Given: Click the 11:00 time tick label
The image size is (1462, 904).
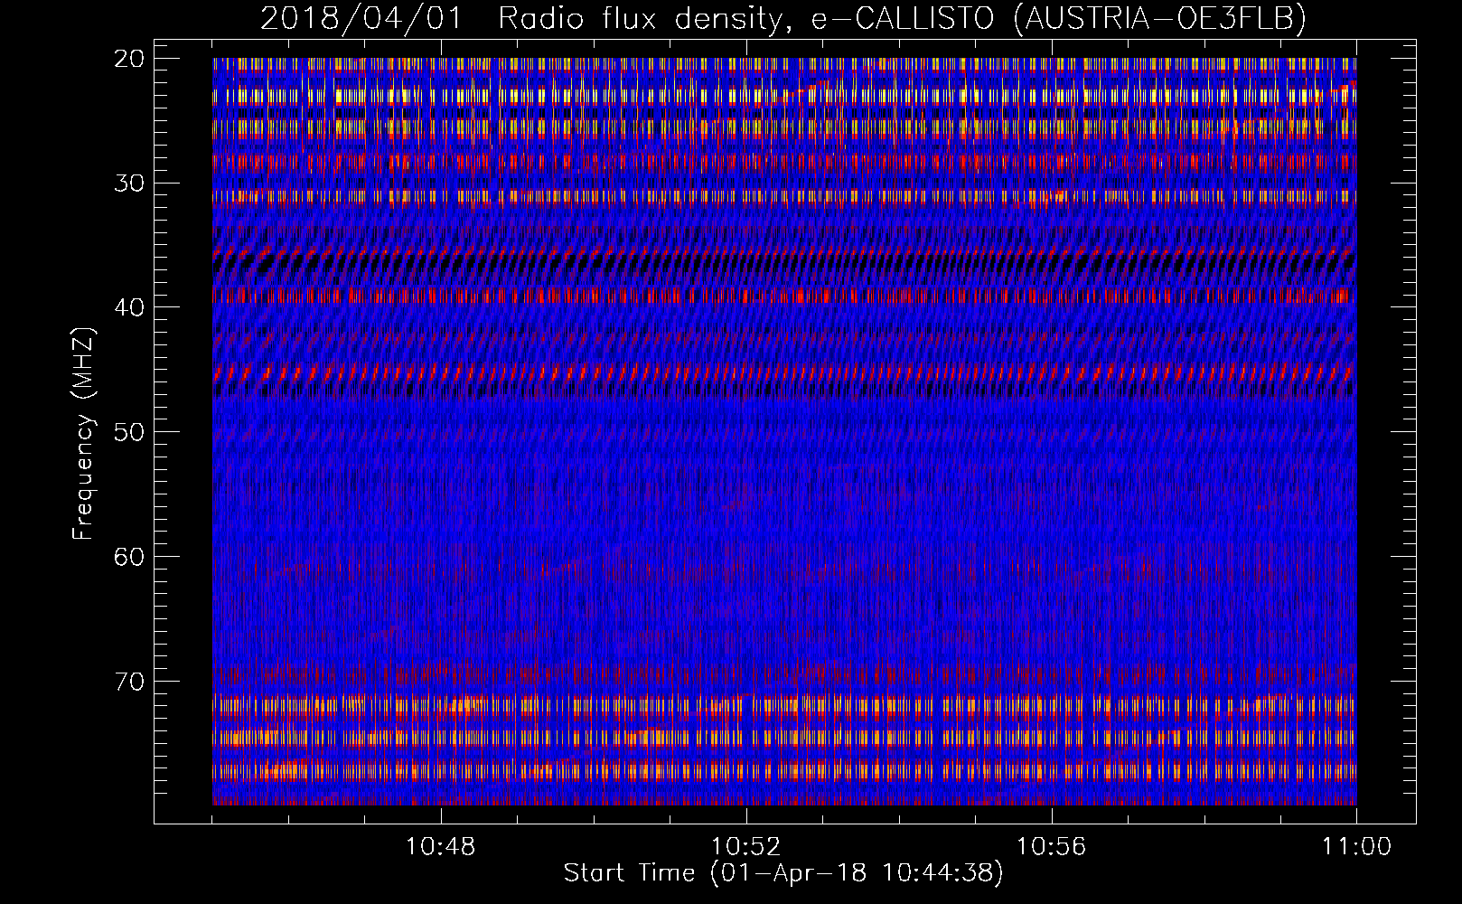Looking at the screenshot, I should pyautogui.click(x=1356, y=847).
